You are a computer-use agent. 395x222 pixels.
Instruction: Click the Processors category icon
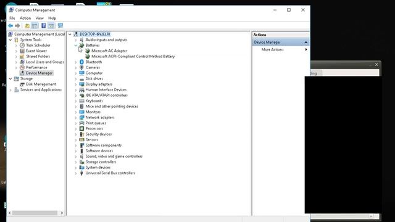[x=81, y=128]
